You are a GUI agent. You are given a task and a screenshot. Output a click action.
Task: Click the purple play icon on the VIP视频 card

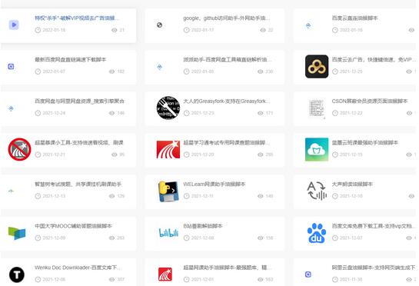click(14, 25)
